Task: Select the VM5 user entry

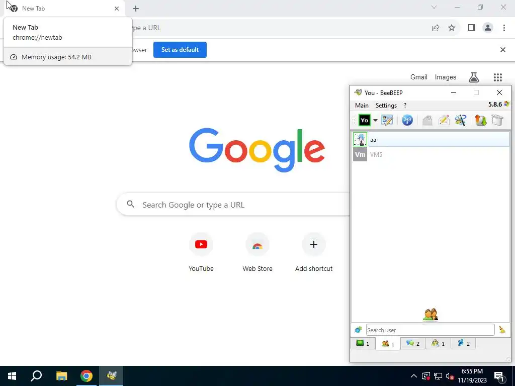Action: click(431, 155)
